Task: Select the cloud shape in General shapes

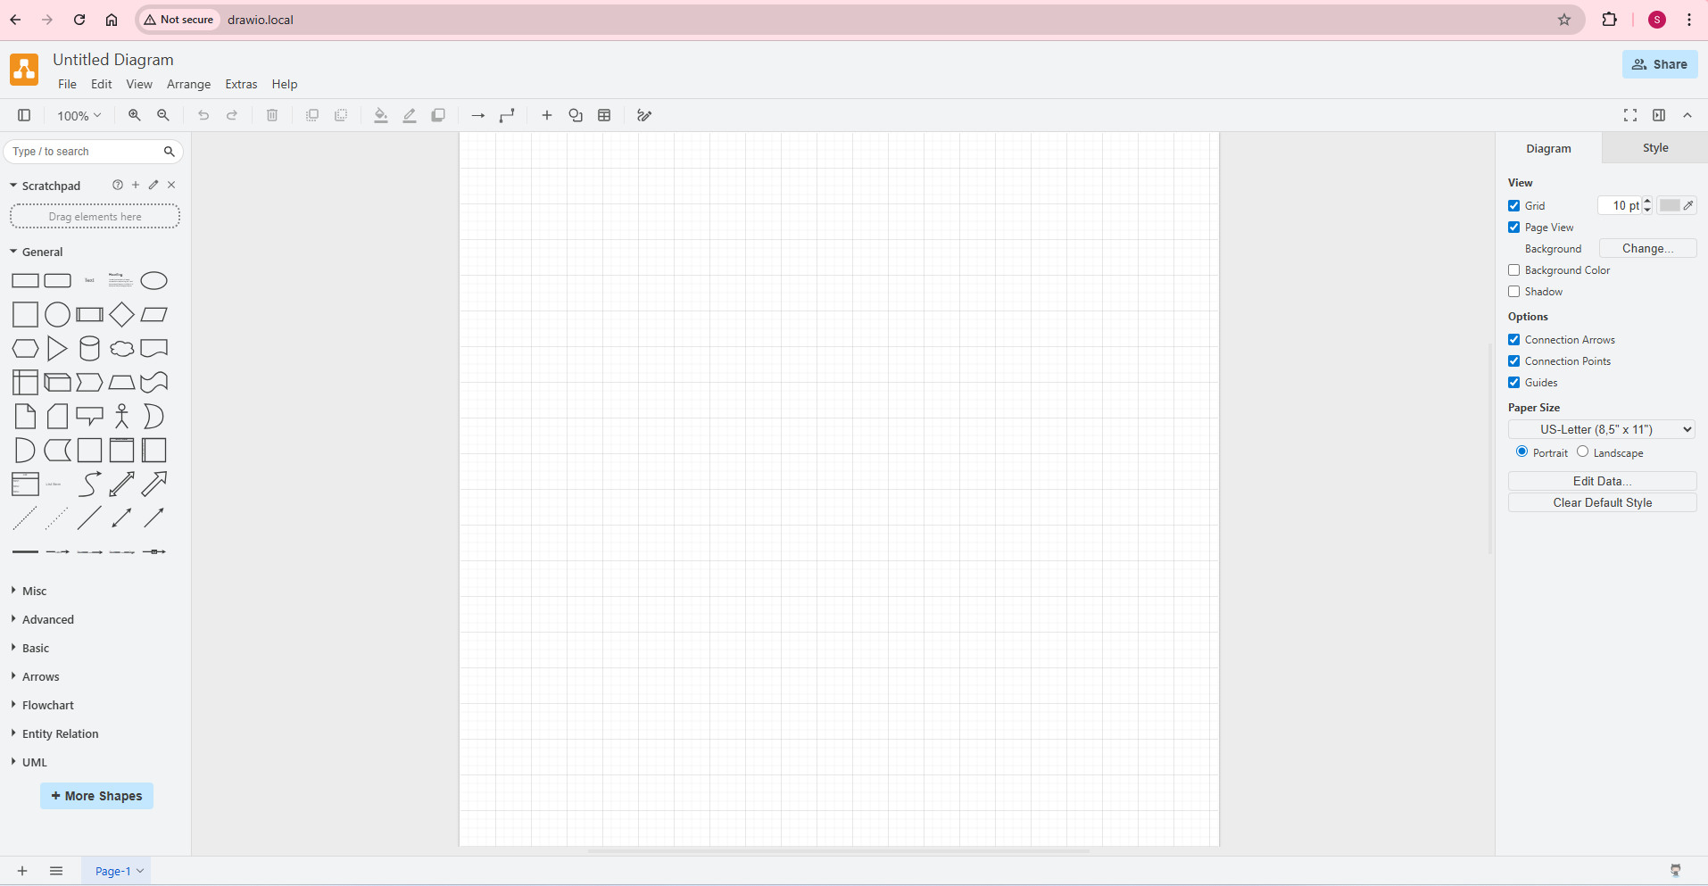Action: pyautogui.click(x=121, y=348)
